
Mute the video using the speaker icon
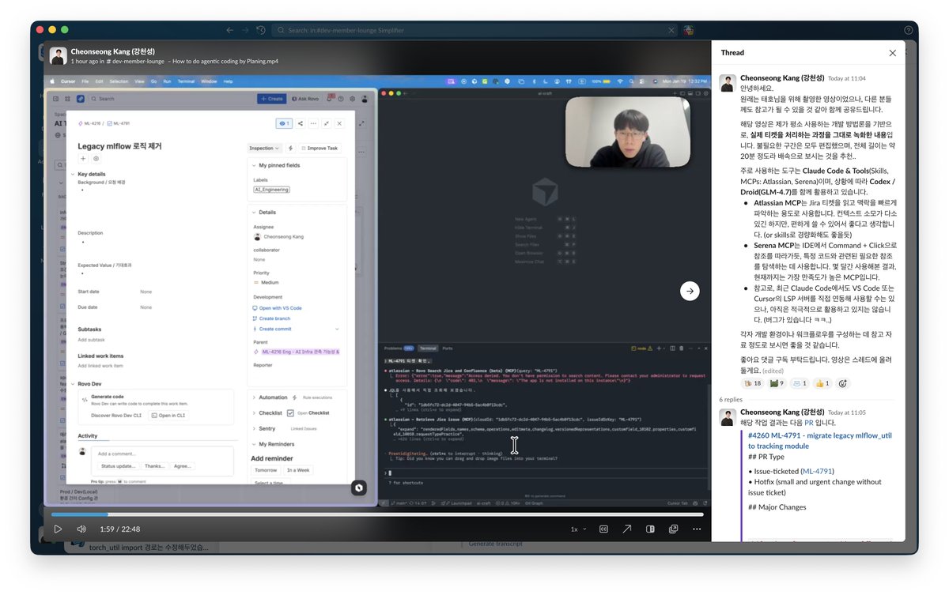(81, 529)
